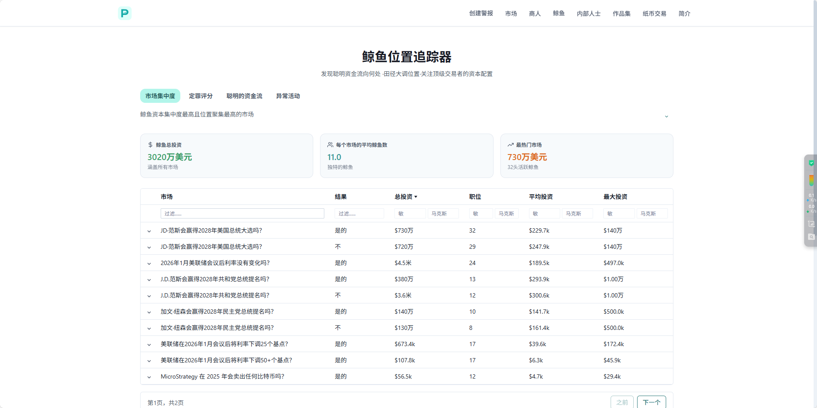The image size is (817, 408).
Task: Click the folder search icon in the side widget
Action: point(811,237)
